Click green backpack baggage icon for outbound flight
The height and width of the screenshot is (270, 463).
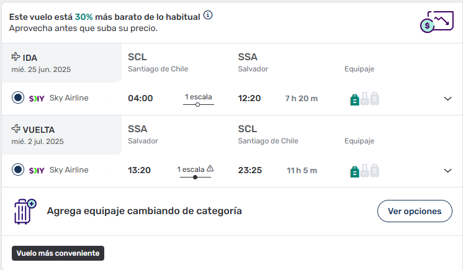pos(354,99)
